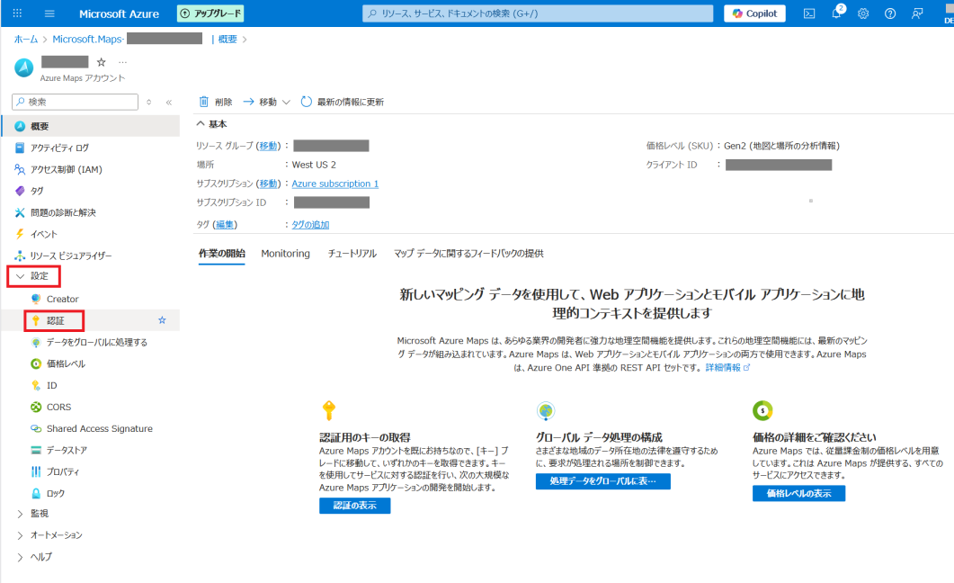Select the 作業の開始 tab
This screenshot has height=583, width=954.
tap(222, 253)
